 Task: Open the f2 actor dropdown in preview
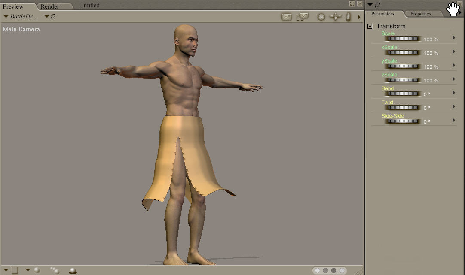pos(50,17)
